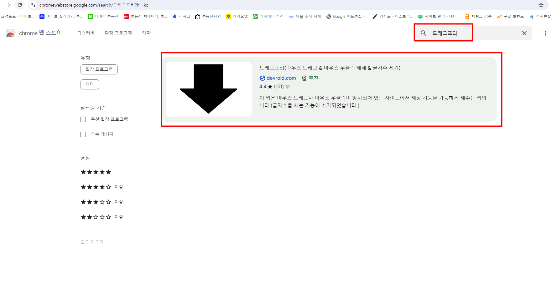Open the 사이트 관리 - 네이버 bookmark
This screenshot has width=552, height=303.
click(x=439, y=16)
